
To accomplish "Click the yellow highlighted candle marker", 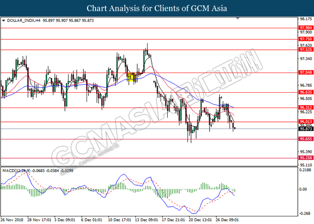I will 131,77.
